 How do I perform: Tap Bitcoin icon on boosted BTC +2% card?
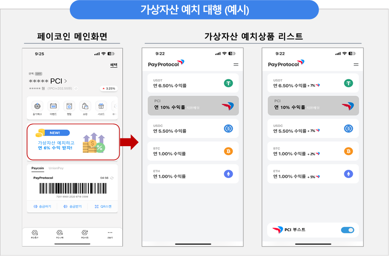click(348, 151)
